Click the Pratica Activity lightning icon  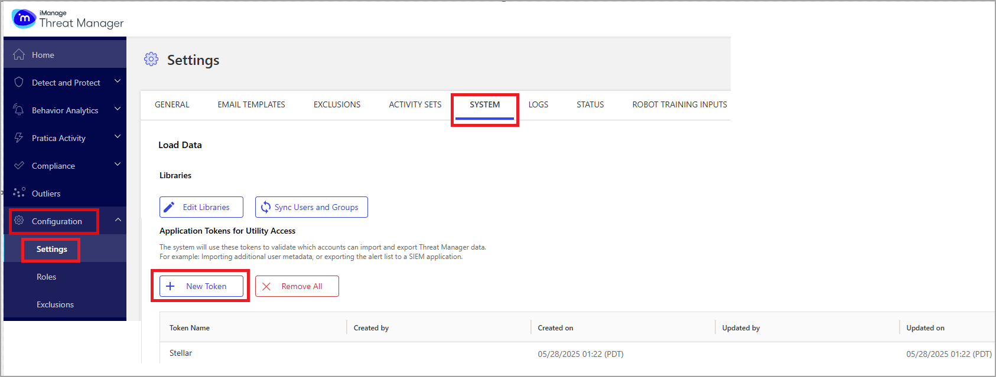click(19, 138)
